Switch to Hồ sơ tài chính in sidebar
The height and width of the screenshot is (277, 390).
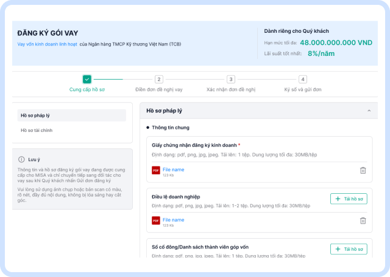click(35, 130)
